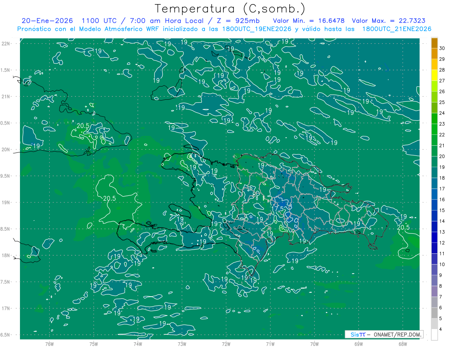Click the '20' value on the color scale
This screenshot has height=349, width=452.
442,156
